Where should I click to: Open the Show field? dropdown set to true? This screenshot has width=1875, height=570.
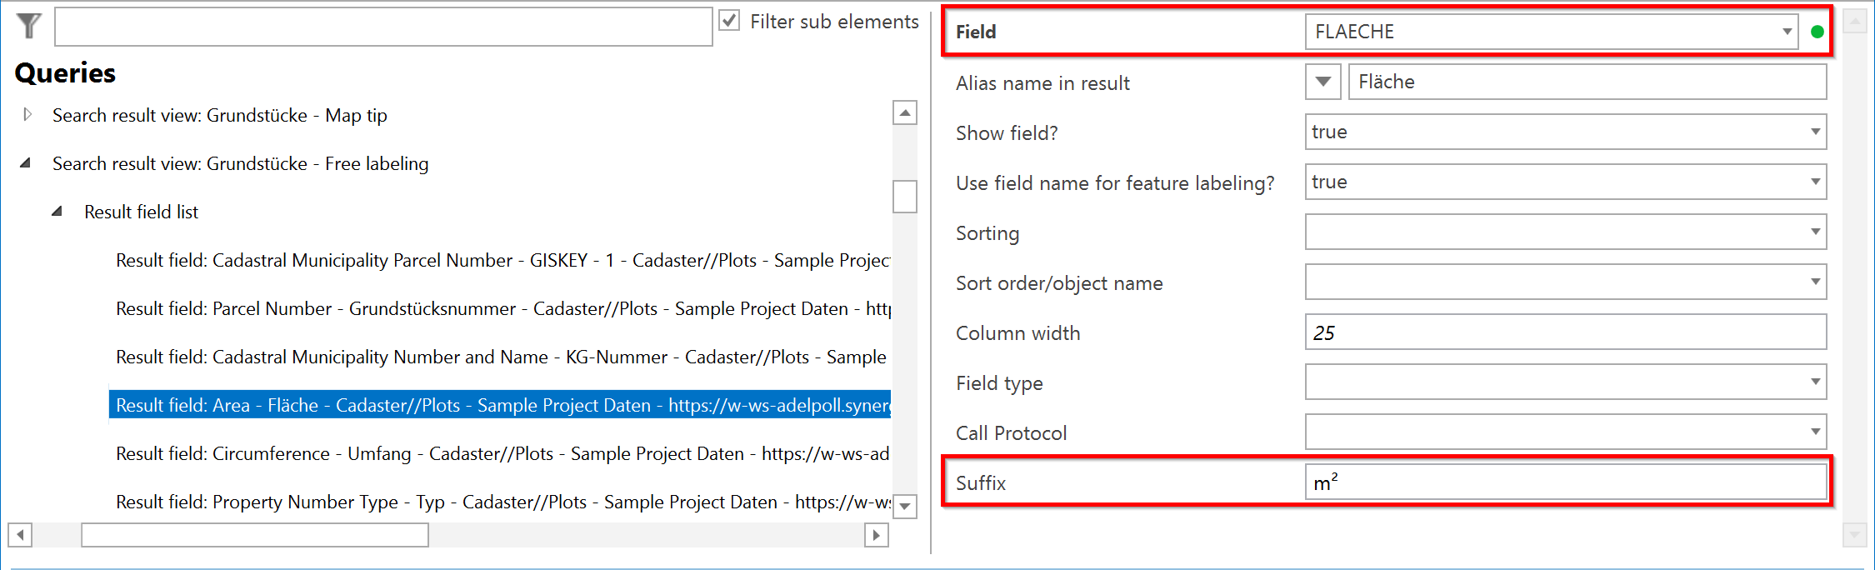pos(1815,132)
